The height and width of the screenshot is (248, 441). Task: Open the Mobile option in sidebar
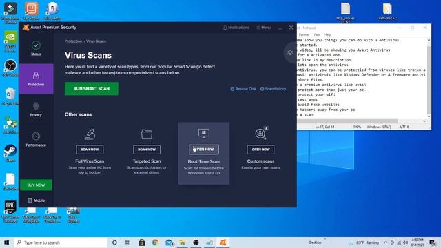[x=36, y=200]
